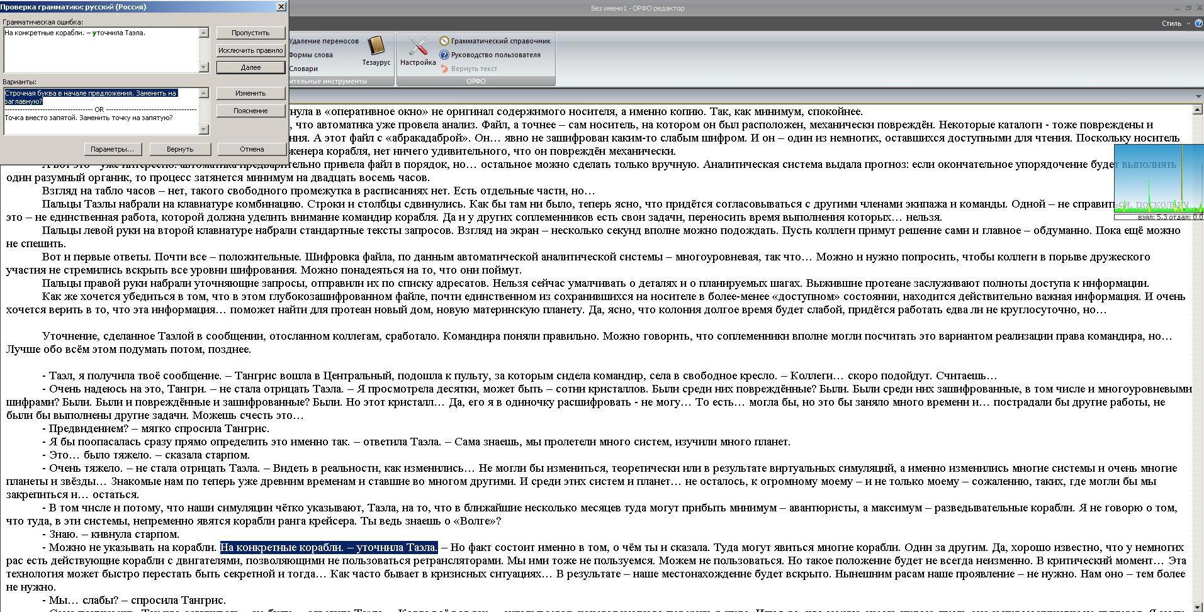The height and width of the screenshot is (612, 1204).
Task: Close the grammar check dialog
Action: 281,7
